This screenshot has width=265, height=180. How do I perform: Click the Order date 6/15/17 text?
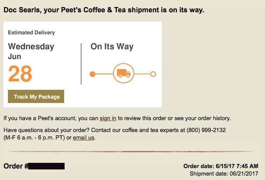coord(221,166)
